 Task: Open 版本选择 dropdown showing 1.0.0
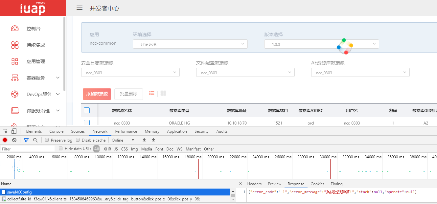click(322, 44)
